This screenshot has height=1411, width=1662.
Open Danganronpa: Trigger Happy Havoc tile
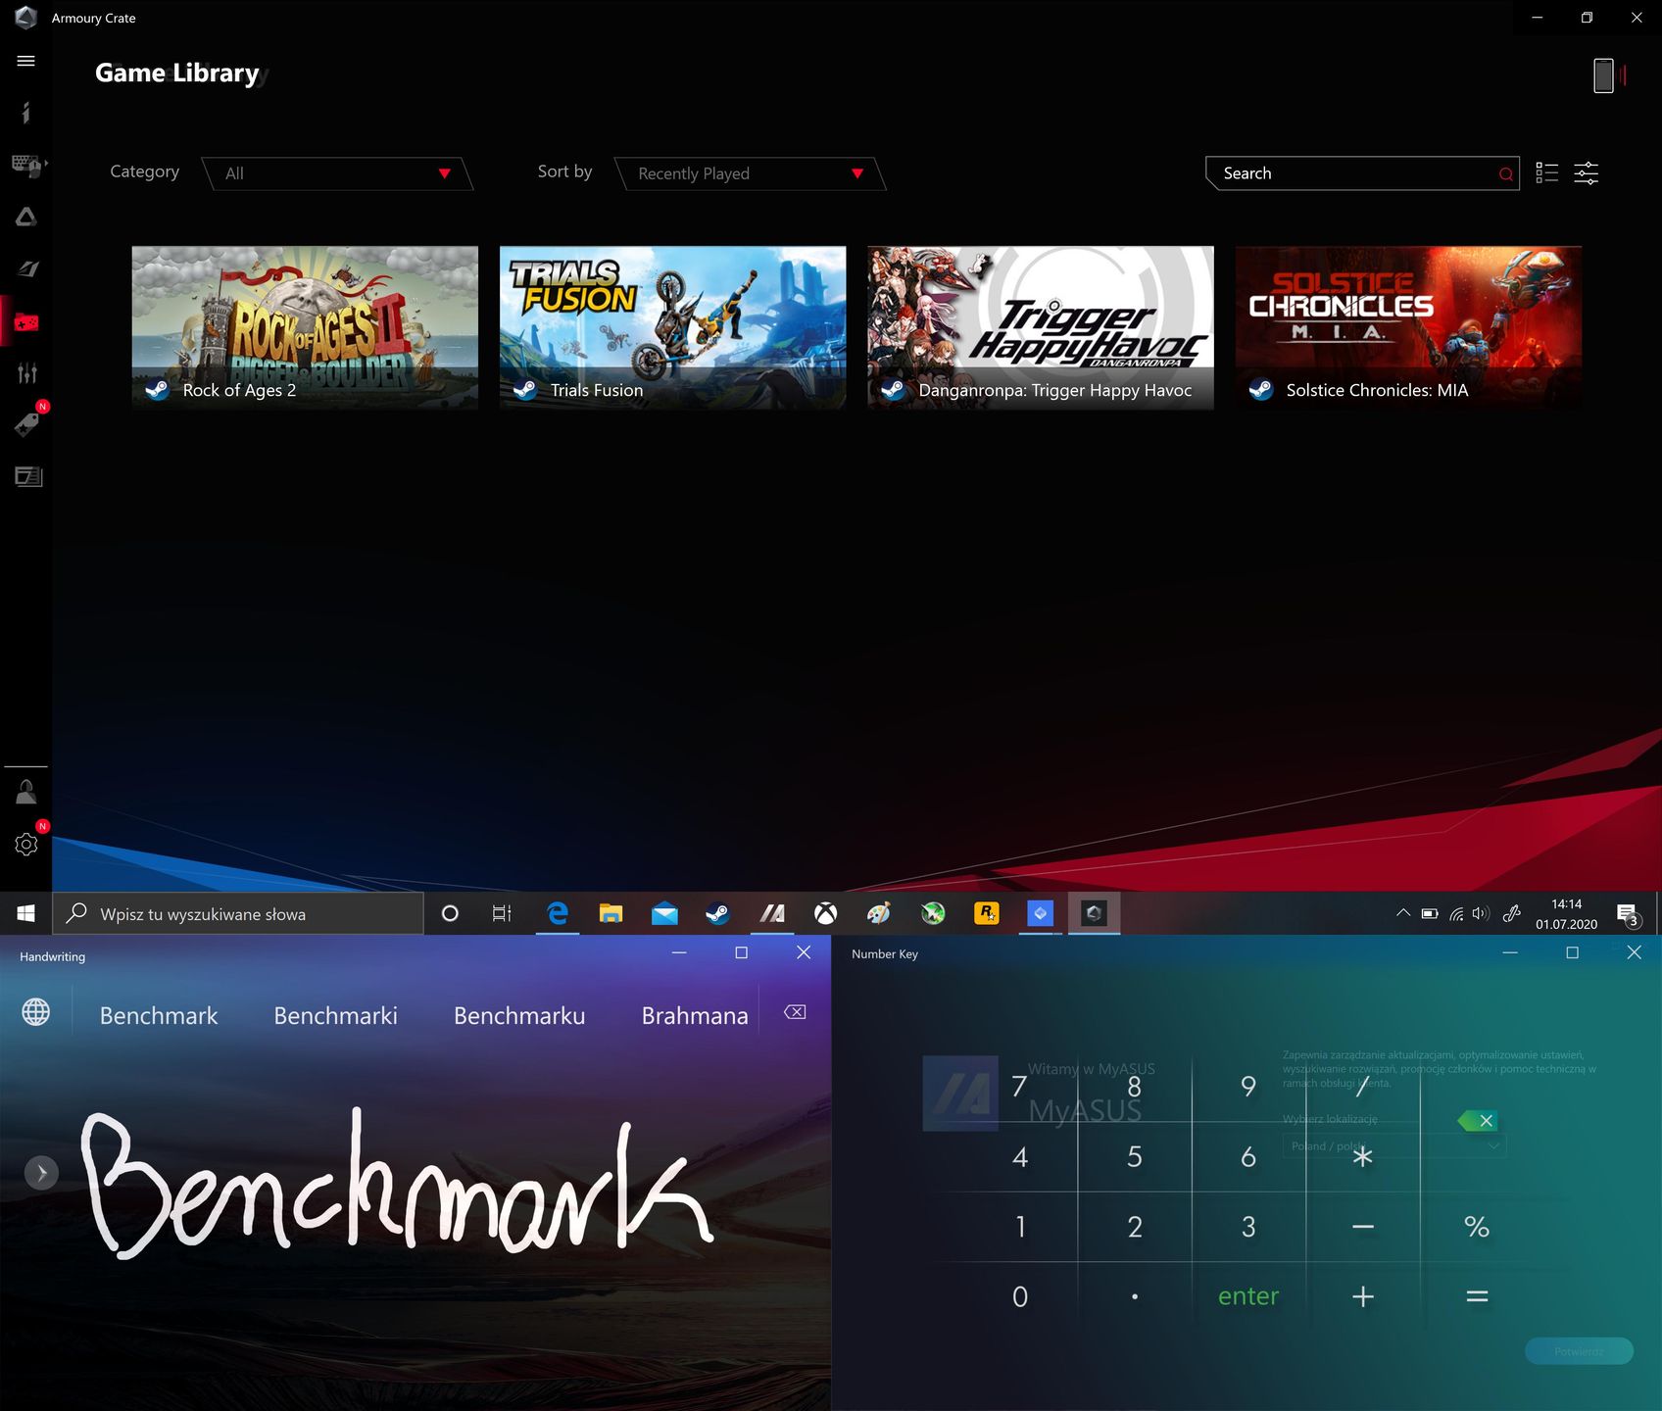[x=1041, y=327]
